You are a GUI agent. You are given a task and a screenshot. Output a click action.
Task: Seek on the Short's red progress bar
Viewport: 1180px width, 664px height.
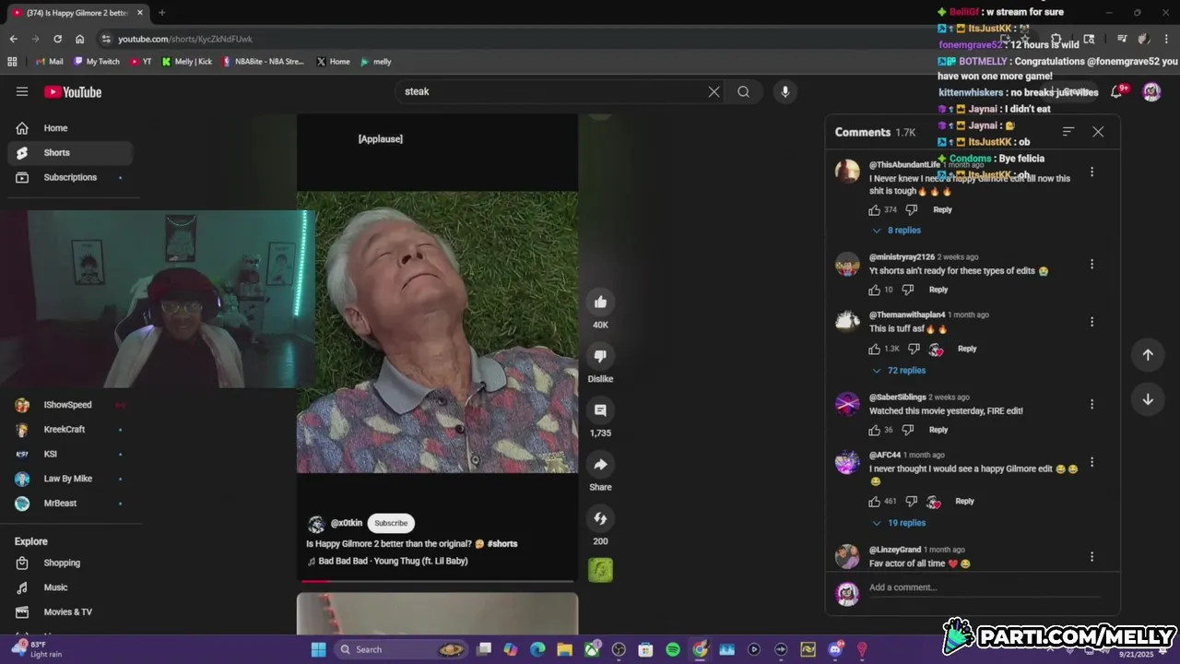(x=437, y=581)
